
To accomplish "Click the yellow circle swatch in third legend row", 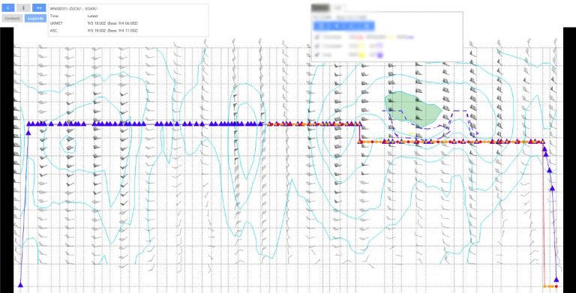I will [361, 55].
